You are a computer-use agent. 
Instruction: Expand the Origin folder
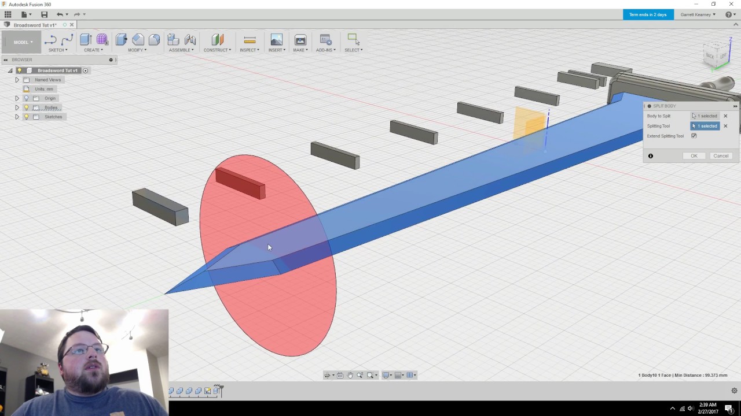17,98
